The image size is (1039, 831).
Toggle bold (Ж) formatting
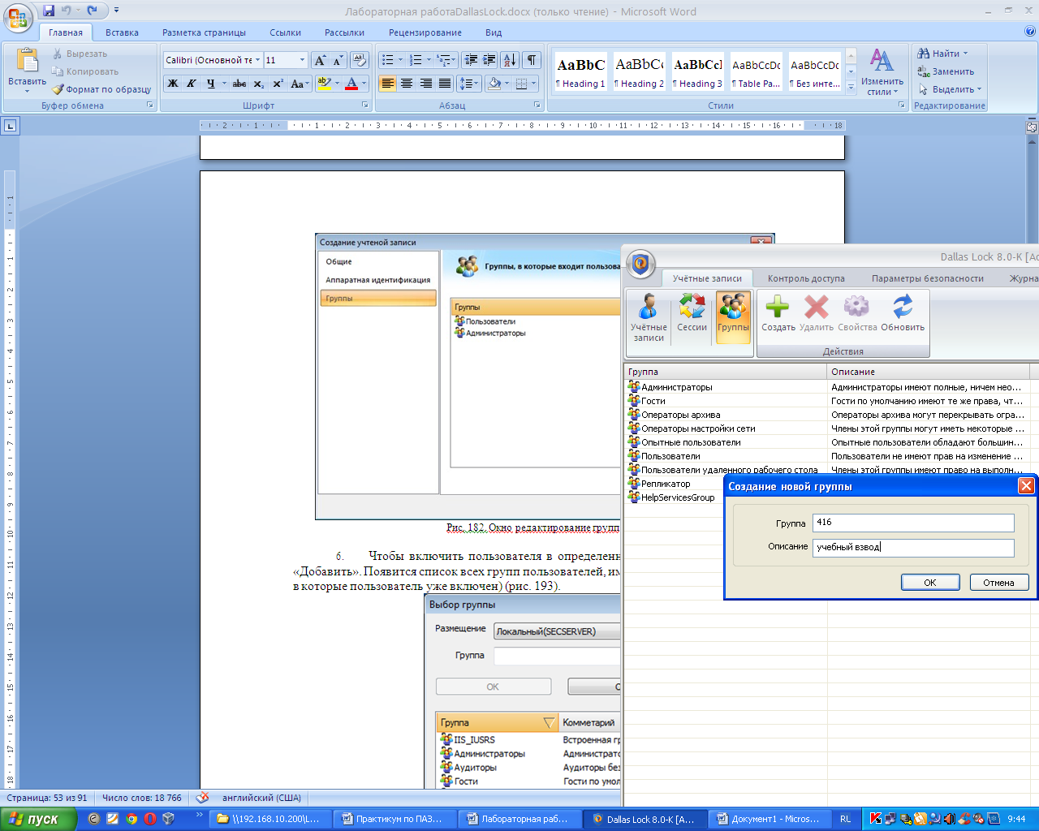(173, 84)
